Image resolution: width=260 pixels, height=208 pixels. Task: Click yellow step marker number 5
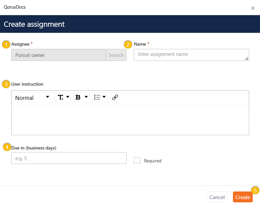255,190
